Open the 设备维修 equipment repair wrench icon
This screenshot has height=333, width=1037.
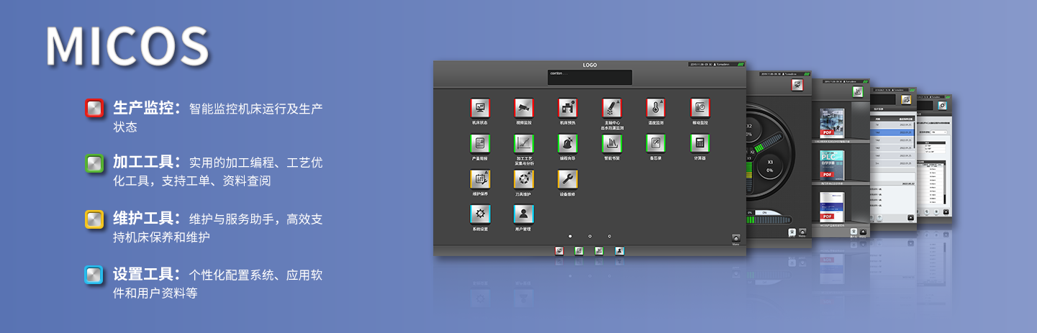[x=568, y=179]
